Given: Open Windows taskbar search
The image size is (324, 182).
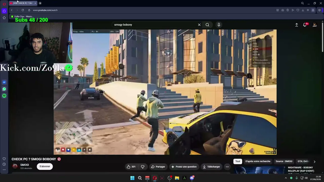Looking at the screenshot, I should click(140, 178).
